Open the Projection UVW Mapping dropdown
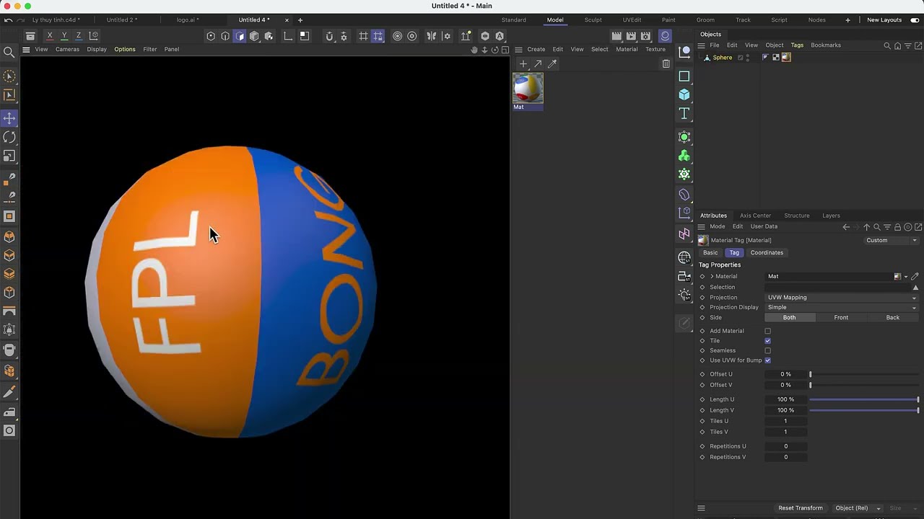 [842, 298]
